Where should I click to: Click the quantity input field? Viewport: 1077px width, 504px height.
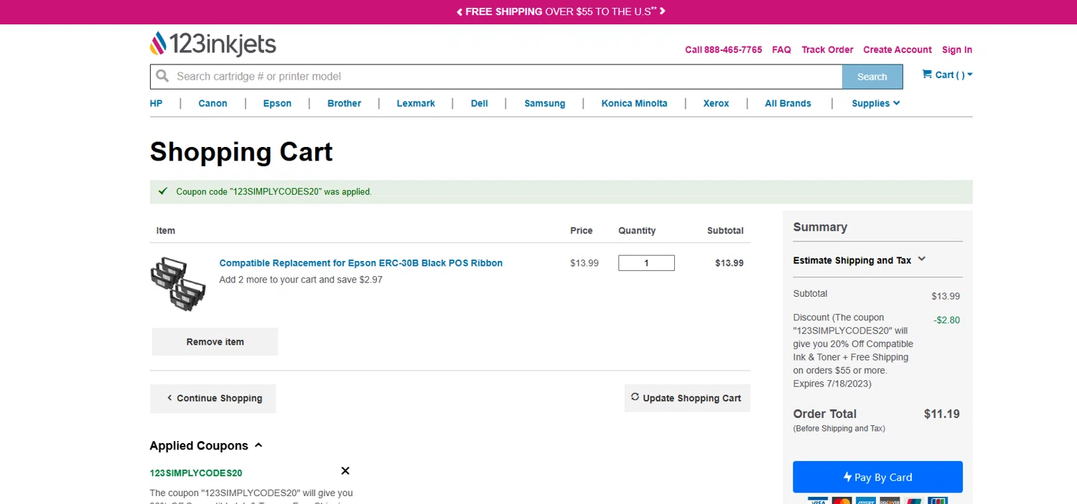pos(646,263)
